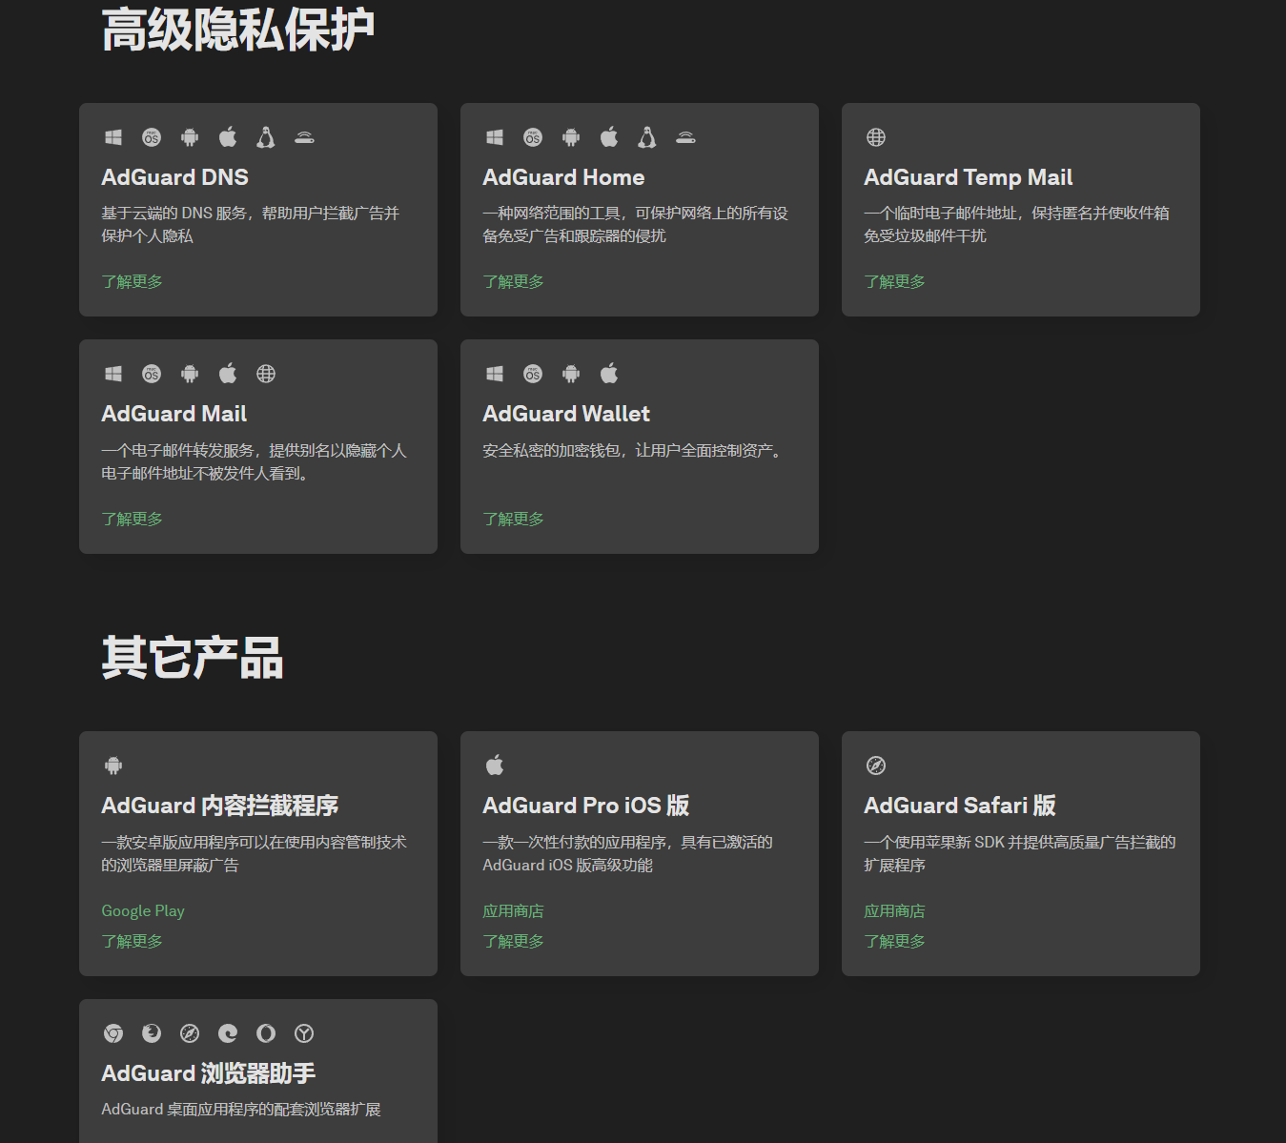Open 了解更多 link under AdGuard Safari 版
Viewport: 1286px width, 1143px height.
(x=895, y=941)
